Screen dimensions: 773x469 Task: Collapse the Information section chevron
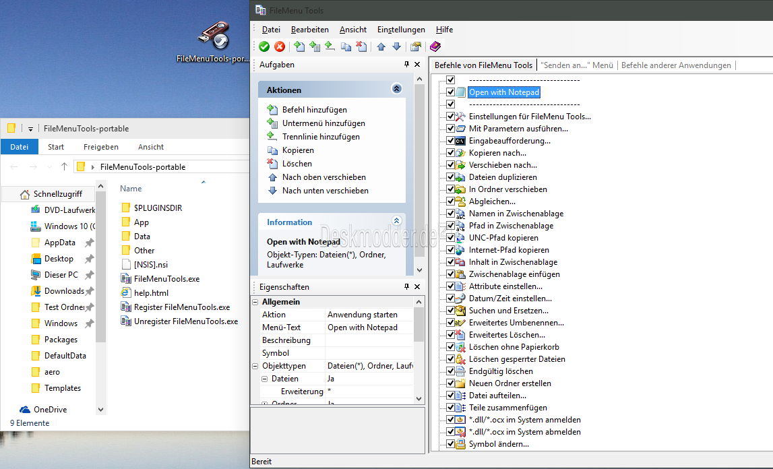(x=396, y=220)
